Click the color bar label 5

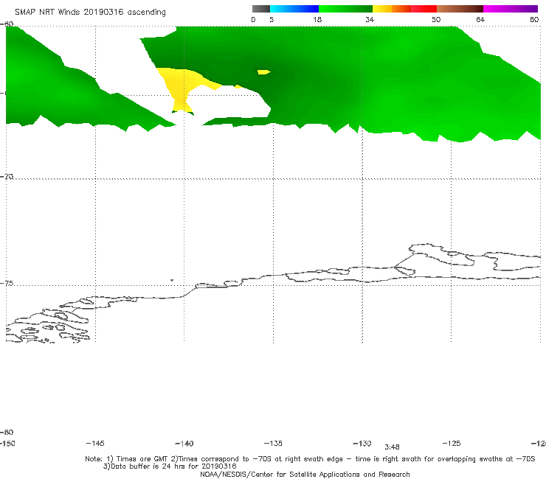(272, 20)
